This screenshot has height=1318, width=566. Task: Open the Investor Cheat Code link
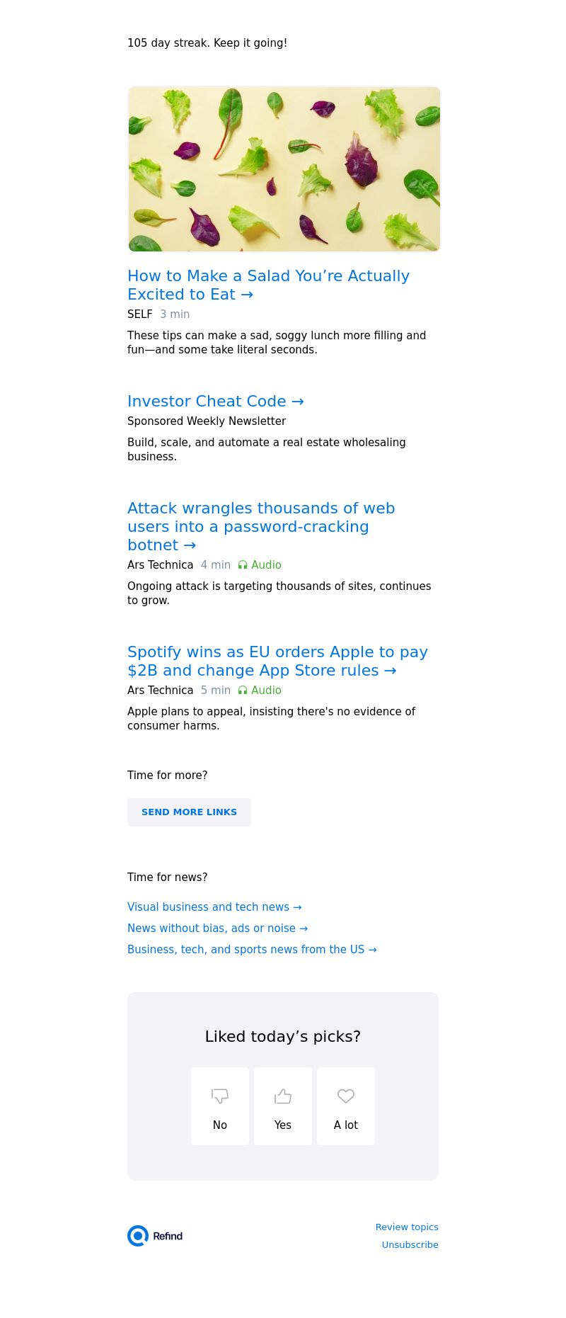click(215, 402)
